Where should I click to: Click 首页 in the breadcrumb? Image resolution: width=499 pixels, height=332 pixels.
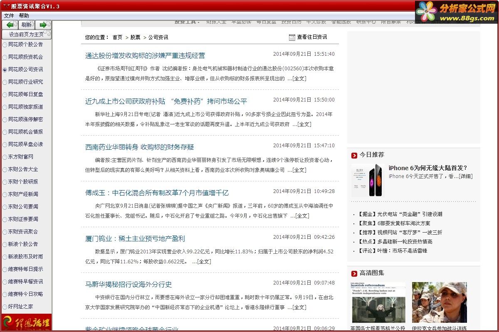[117, 37]
